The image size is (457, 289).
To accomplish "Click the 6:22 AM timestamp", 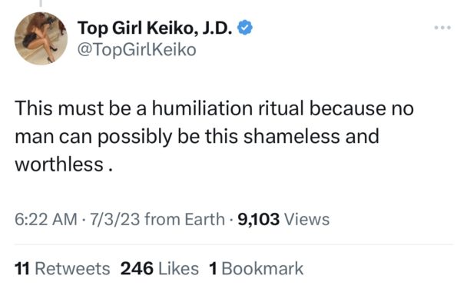I will click(46, 219).
